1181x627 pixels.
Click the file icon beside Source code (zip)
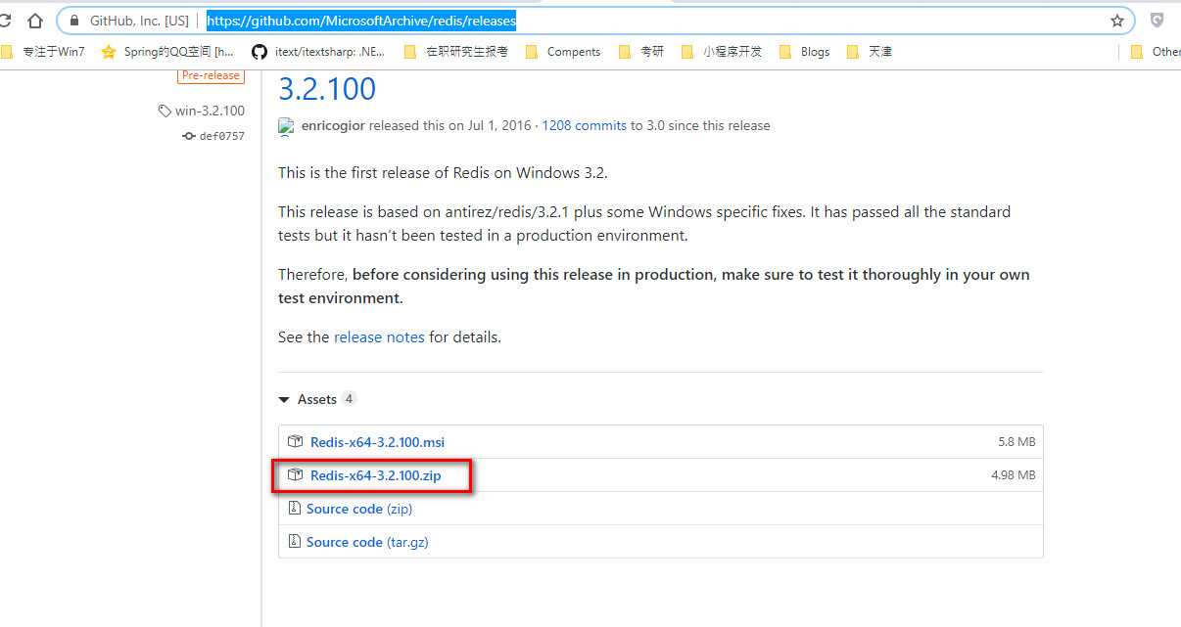tap(294, 509)
